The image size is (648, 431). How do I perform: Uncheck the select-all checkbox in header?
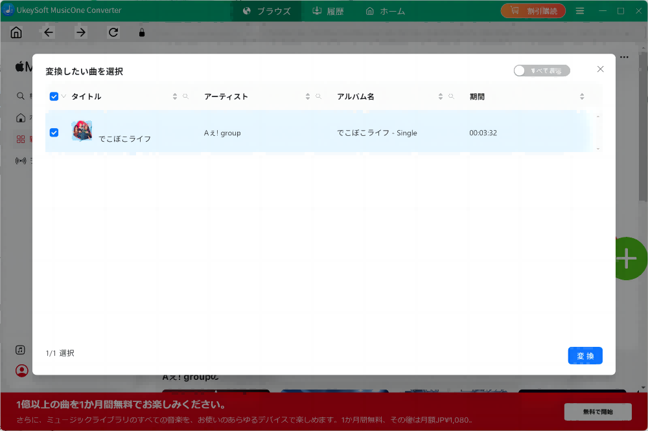(54, 96)
